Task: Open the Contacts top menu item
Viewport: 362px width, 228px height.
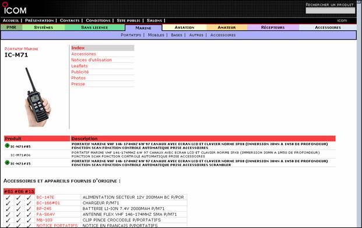Action: 69,20
